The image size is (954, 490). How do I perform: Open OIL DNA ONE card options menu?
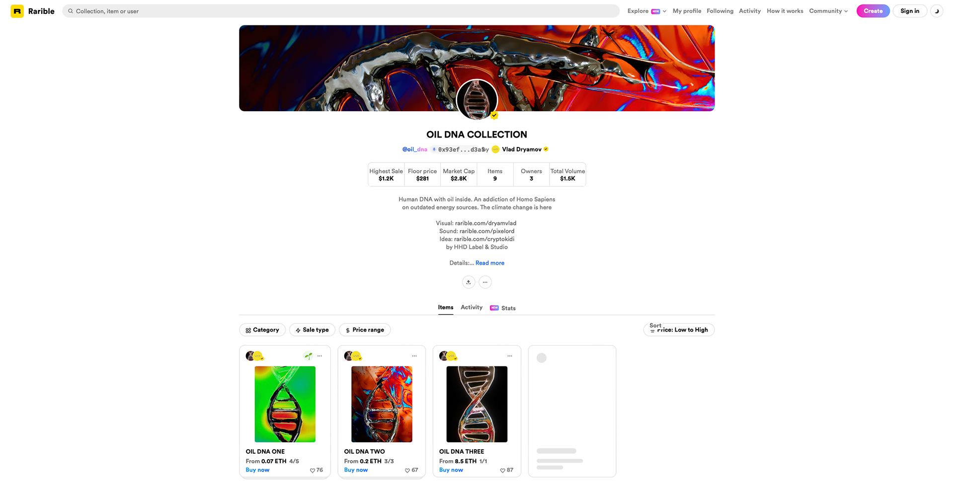(x=320, y=356)
